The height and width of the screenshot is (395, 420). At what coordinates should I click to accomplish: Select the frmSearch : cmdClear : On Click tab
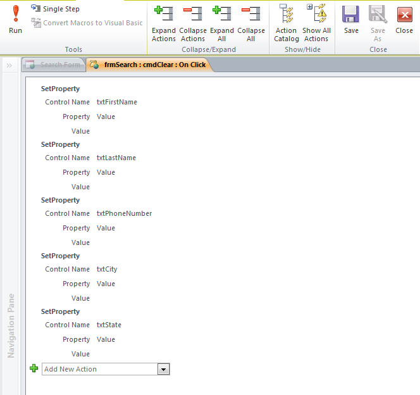pyautogui.click(x=149, y=65)
